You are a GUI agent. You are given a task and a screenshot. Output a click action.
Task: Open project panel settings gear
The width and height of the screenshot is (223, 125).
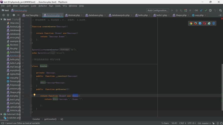[x=14, y=15]
